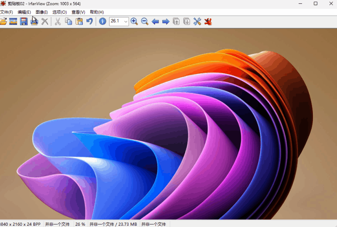Screen dimensions: 337x227
Task: Minimize the IrfanView window
Action: [x=300, y=3]
